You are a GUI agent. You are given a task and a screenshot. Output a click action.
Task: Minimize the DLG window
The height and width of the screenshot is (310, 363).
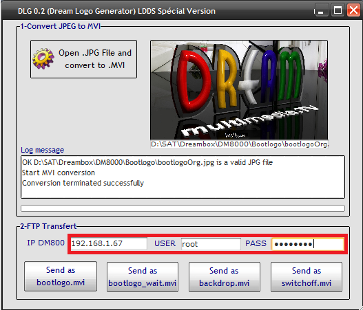[320, 10]
